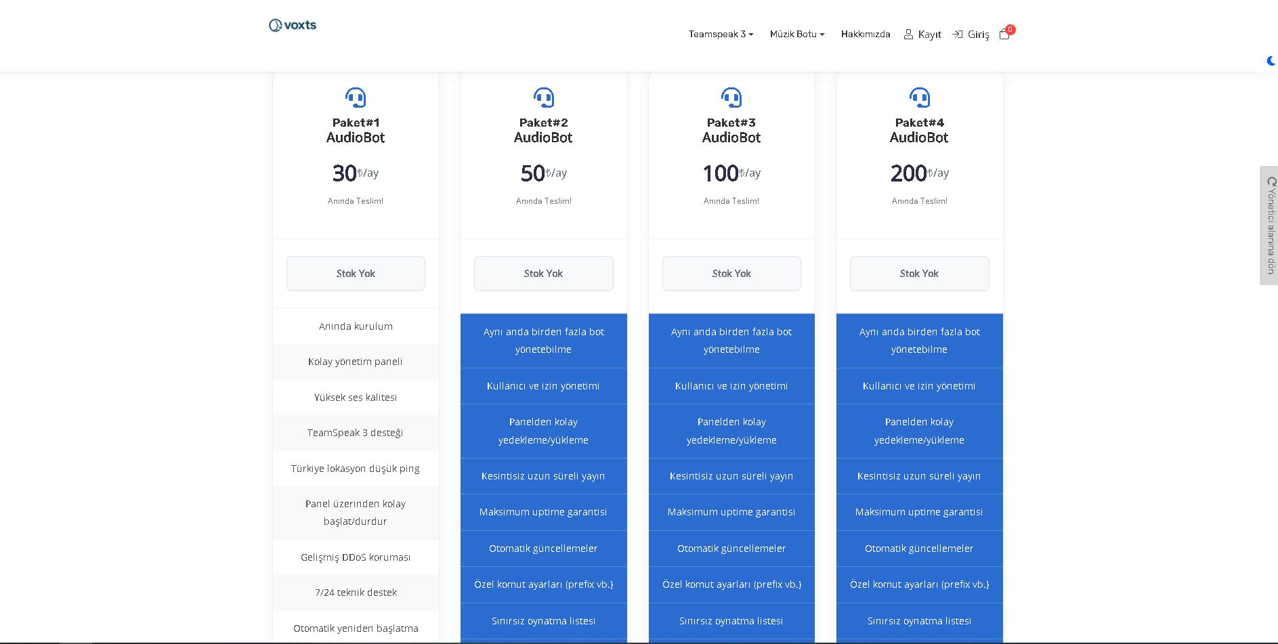Click the 30₺/ay price

click(x=356, y=173)
